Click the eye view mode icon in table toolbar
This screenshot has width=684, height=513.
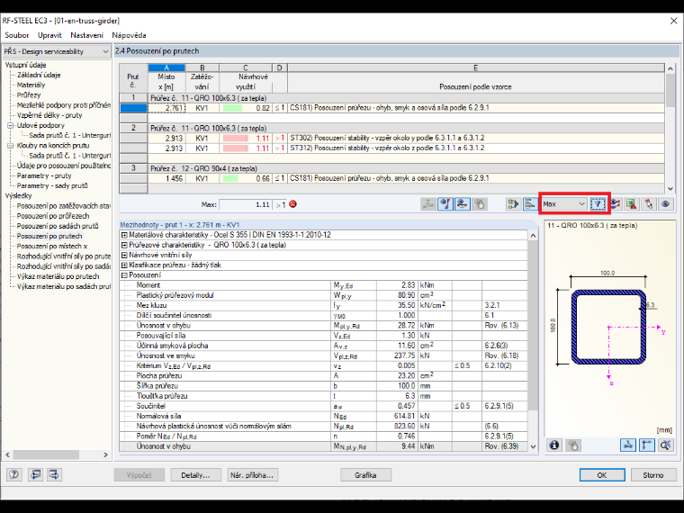pos(666,203)
